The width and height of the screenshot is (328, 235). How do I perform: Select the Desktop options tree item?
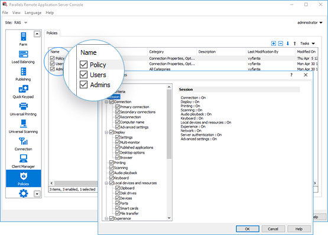click(x=132, y=153)
